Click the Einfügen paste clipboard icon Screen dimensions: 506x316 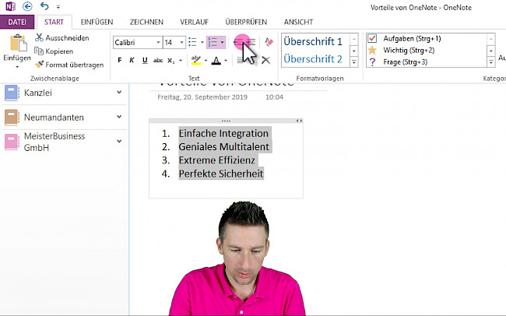pyautogui.click(x=18, y=43)
